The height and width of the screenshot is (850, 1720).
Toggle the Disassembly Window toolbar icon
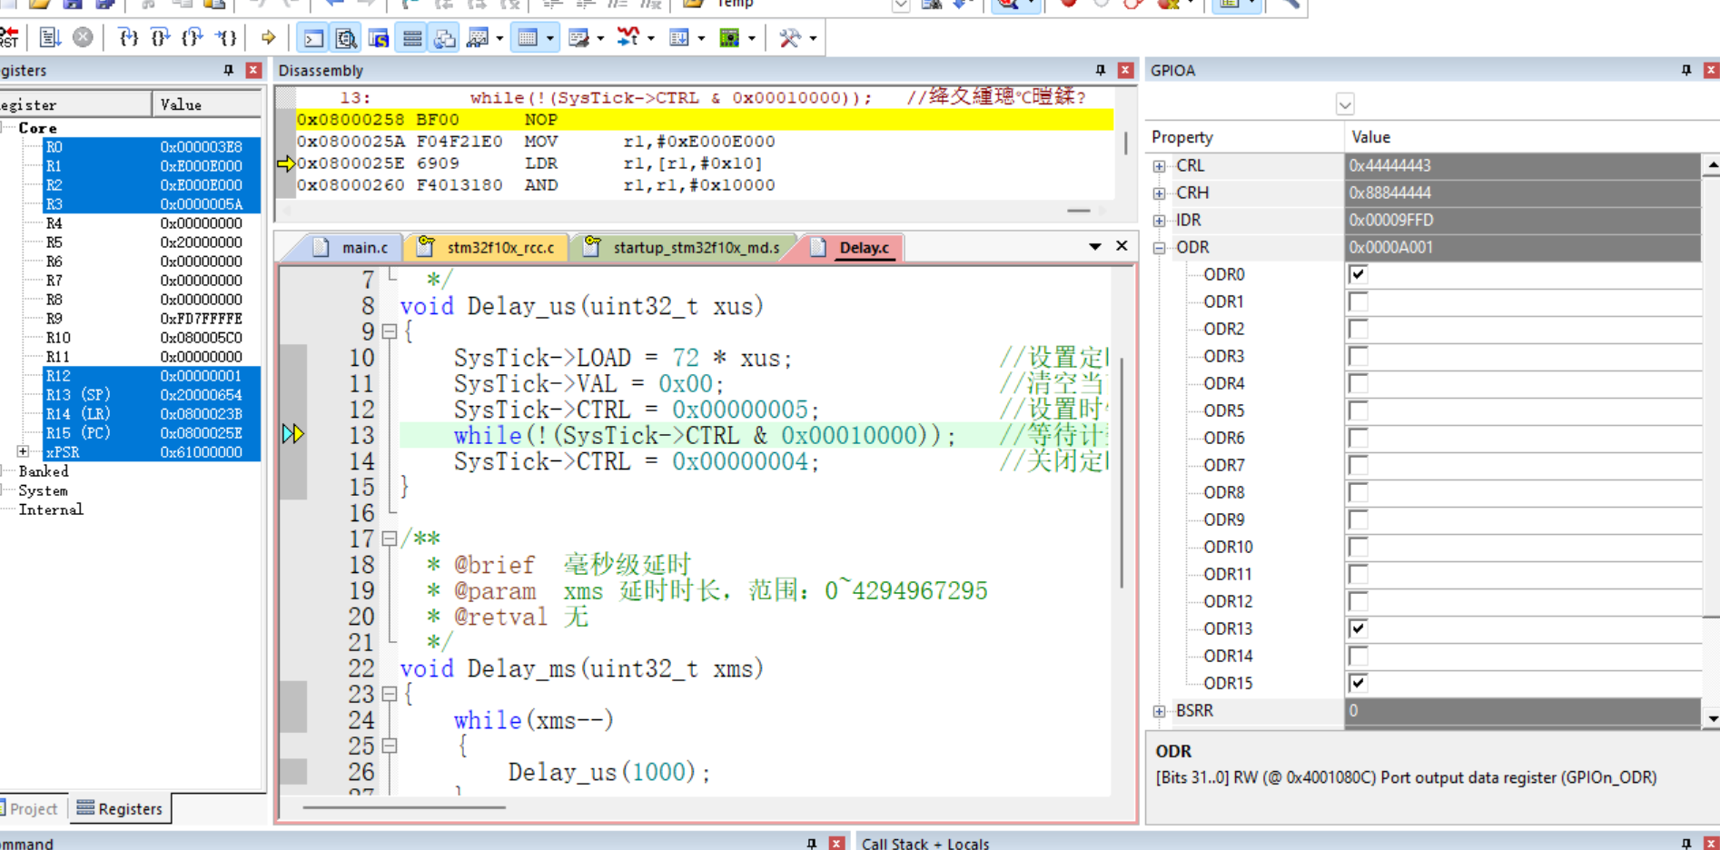coord(346,38)
